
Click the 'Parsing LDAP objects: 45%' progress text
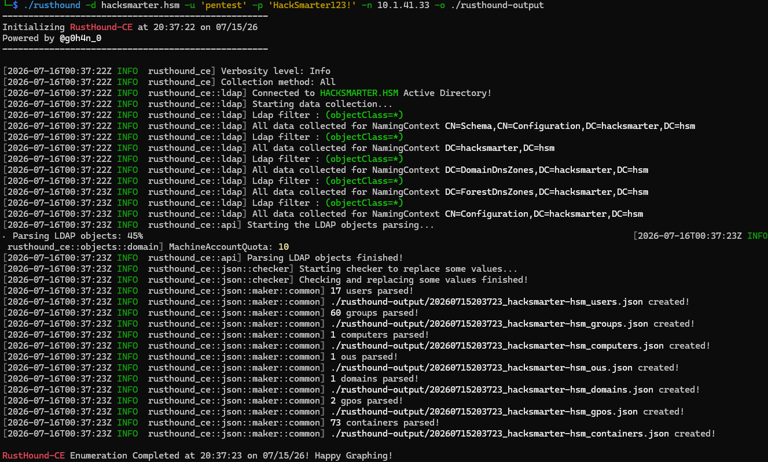pyautogui.click(x=78, y=236)
